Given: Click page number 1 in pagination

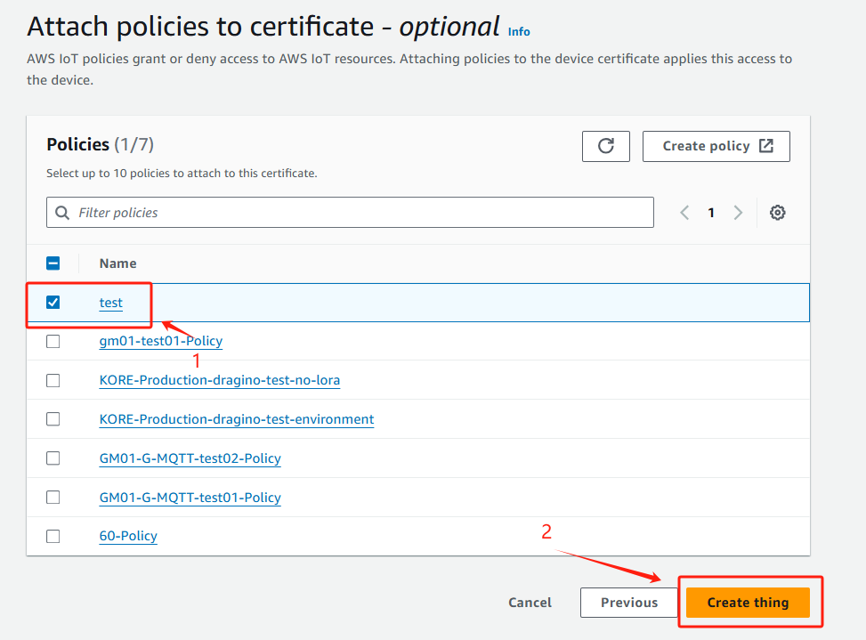Looking at the screenshot, I should pyautogui.click(x=711, y=213).
